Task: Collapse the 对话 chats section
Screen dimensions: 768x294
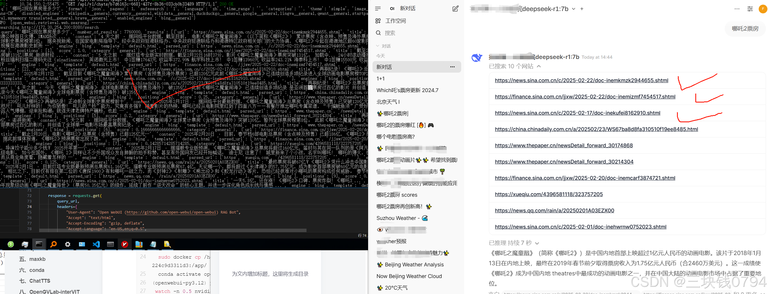Action: tap(383, 46)
